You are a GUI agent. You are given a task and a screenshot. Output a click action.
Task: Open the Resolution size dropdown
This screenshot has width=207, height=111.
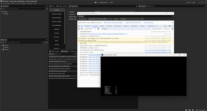[x=100, y=19]
